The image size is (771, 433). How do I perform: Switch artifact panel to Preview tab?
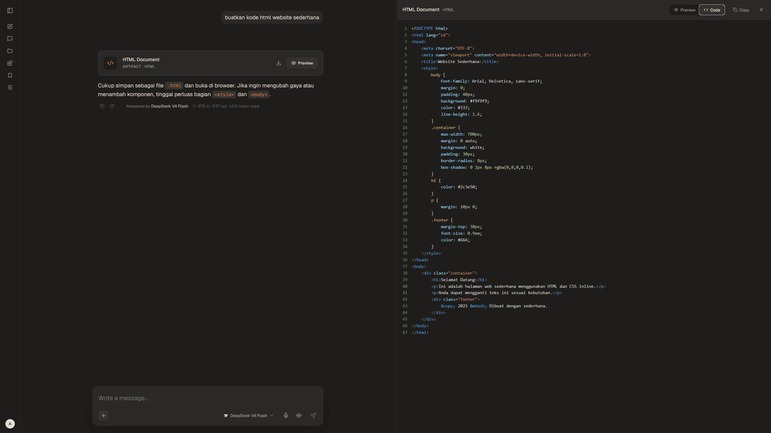(x=684, y=10)
